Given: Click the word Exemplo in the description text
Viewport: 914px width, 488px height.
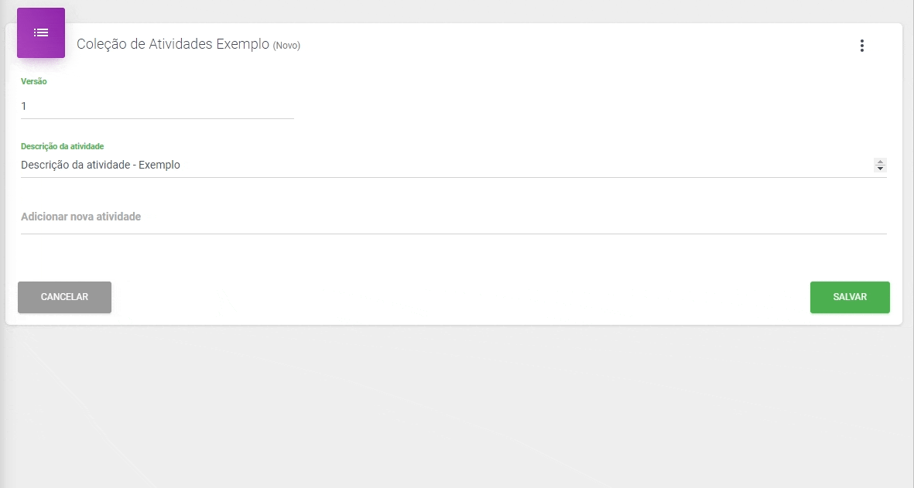Looking at the screenshot, I should tap(159, 165).
